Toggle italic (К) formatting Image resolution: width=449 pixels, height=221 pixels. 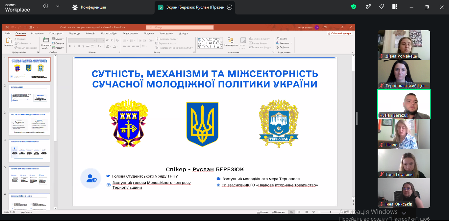75,46
